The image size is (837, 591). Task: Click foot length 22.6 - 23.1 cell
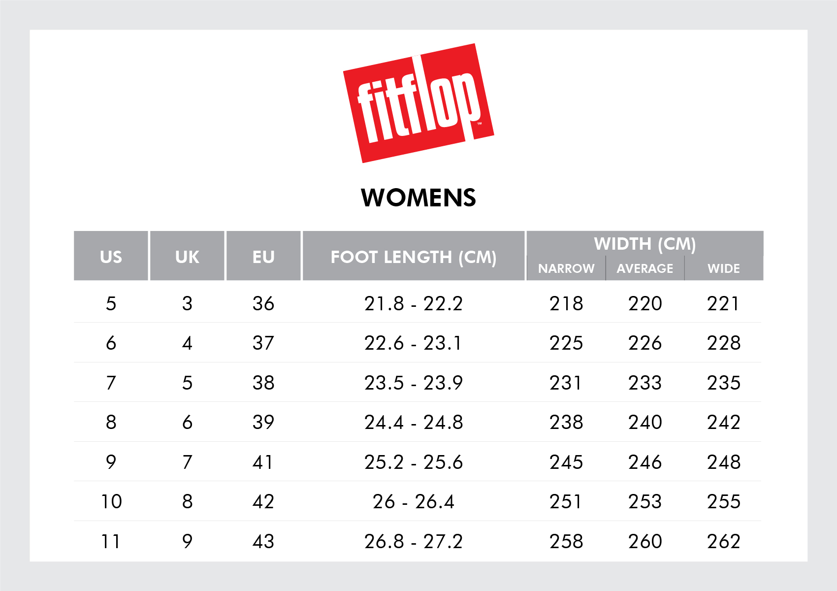[414, 343]
